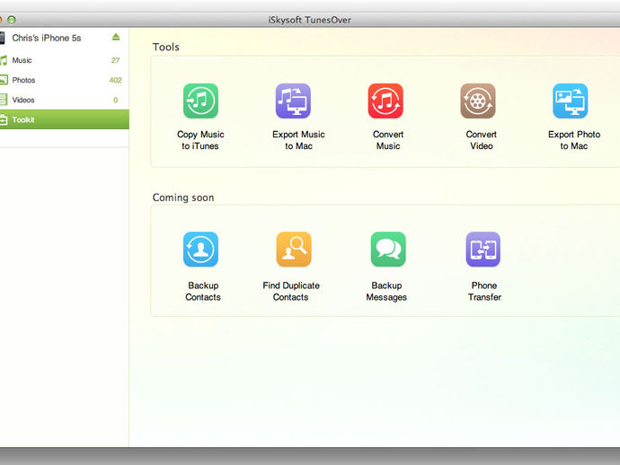Click the Toolkit briefcase sidebar icon

pyautogui.click(x=4, y=119)
